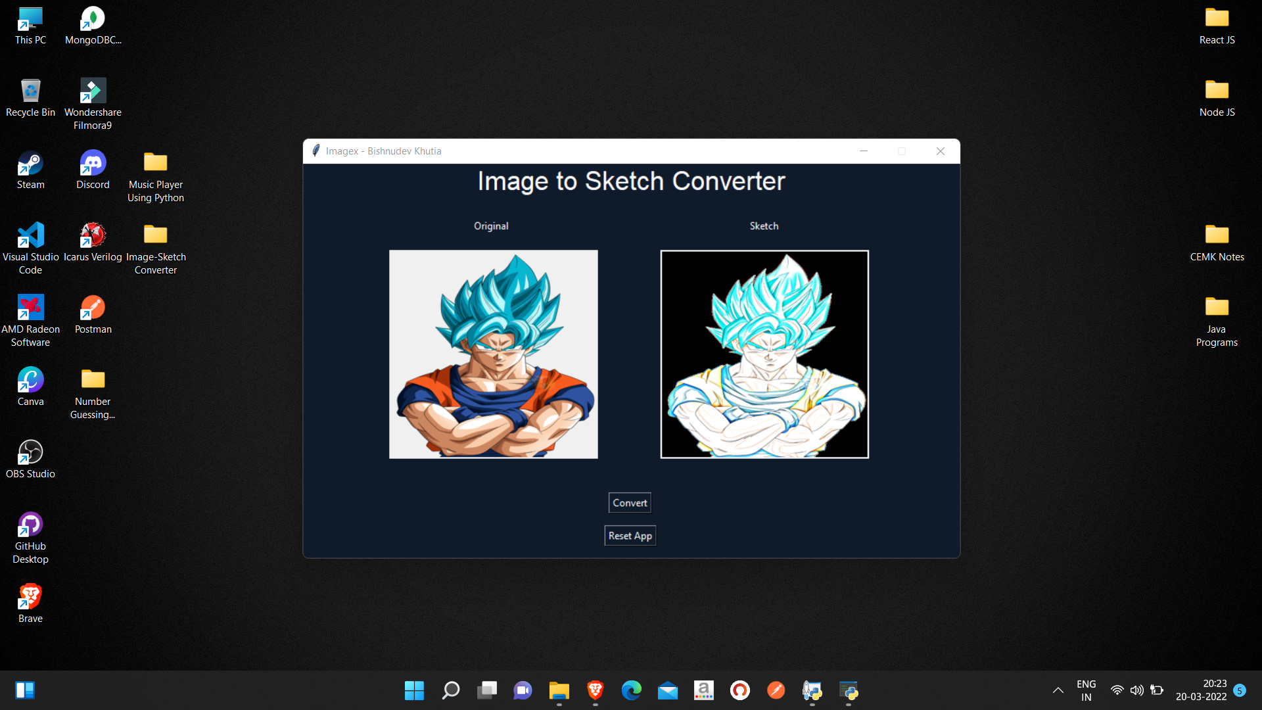Viewport: 1262px width, 710px height.
Task: Click the ENG IN language indicator
Action: (1086, 690)
